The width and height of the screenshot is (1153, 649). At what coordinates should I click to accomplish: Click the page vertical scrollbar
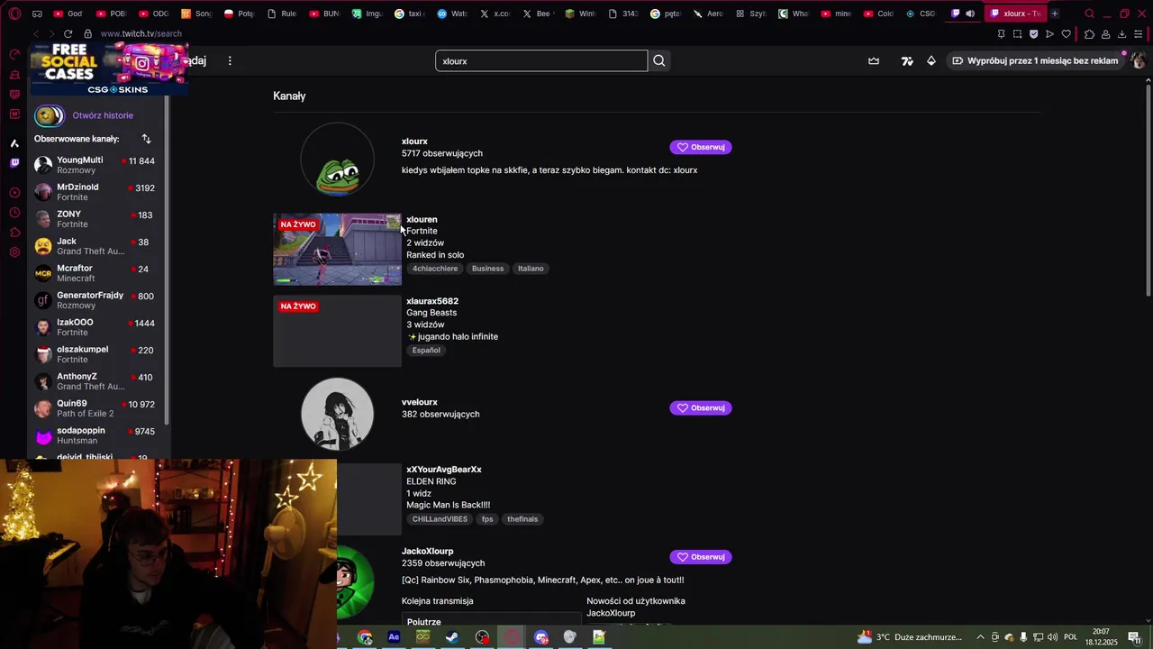pos(1148,189)
